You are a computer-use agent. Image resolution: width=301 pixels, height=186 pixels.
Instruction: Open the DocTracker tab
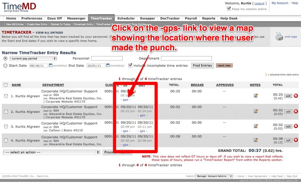click(x=170, y=19)
